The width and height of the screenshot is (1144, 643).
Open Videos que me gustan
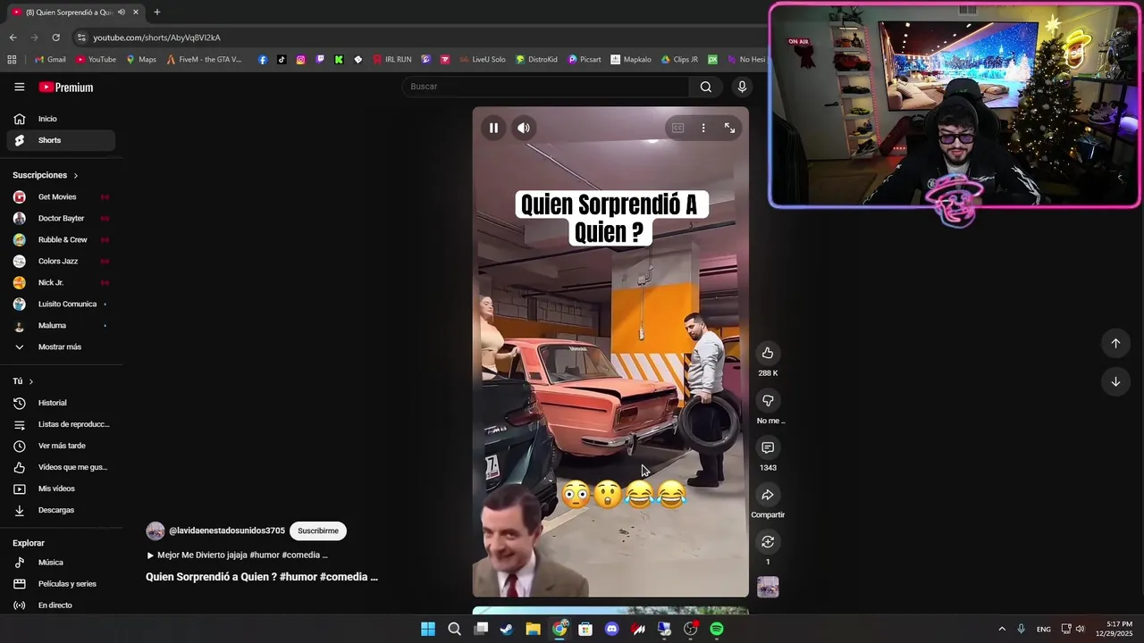(61, 467)
